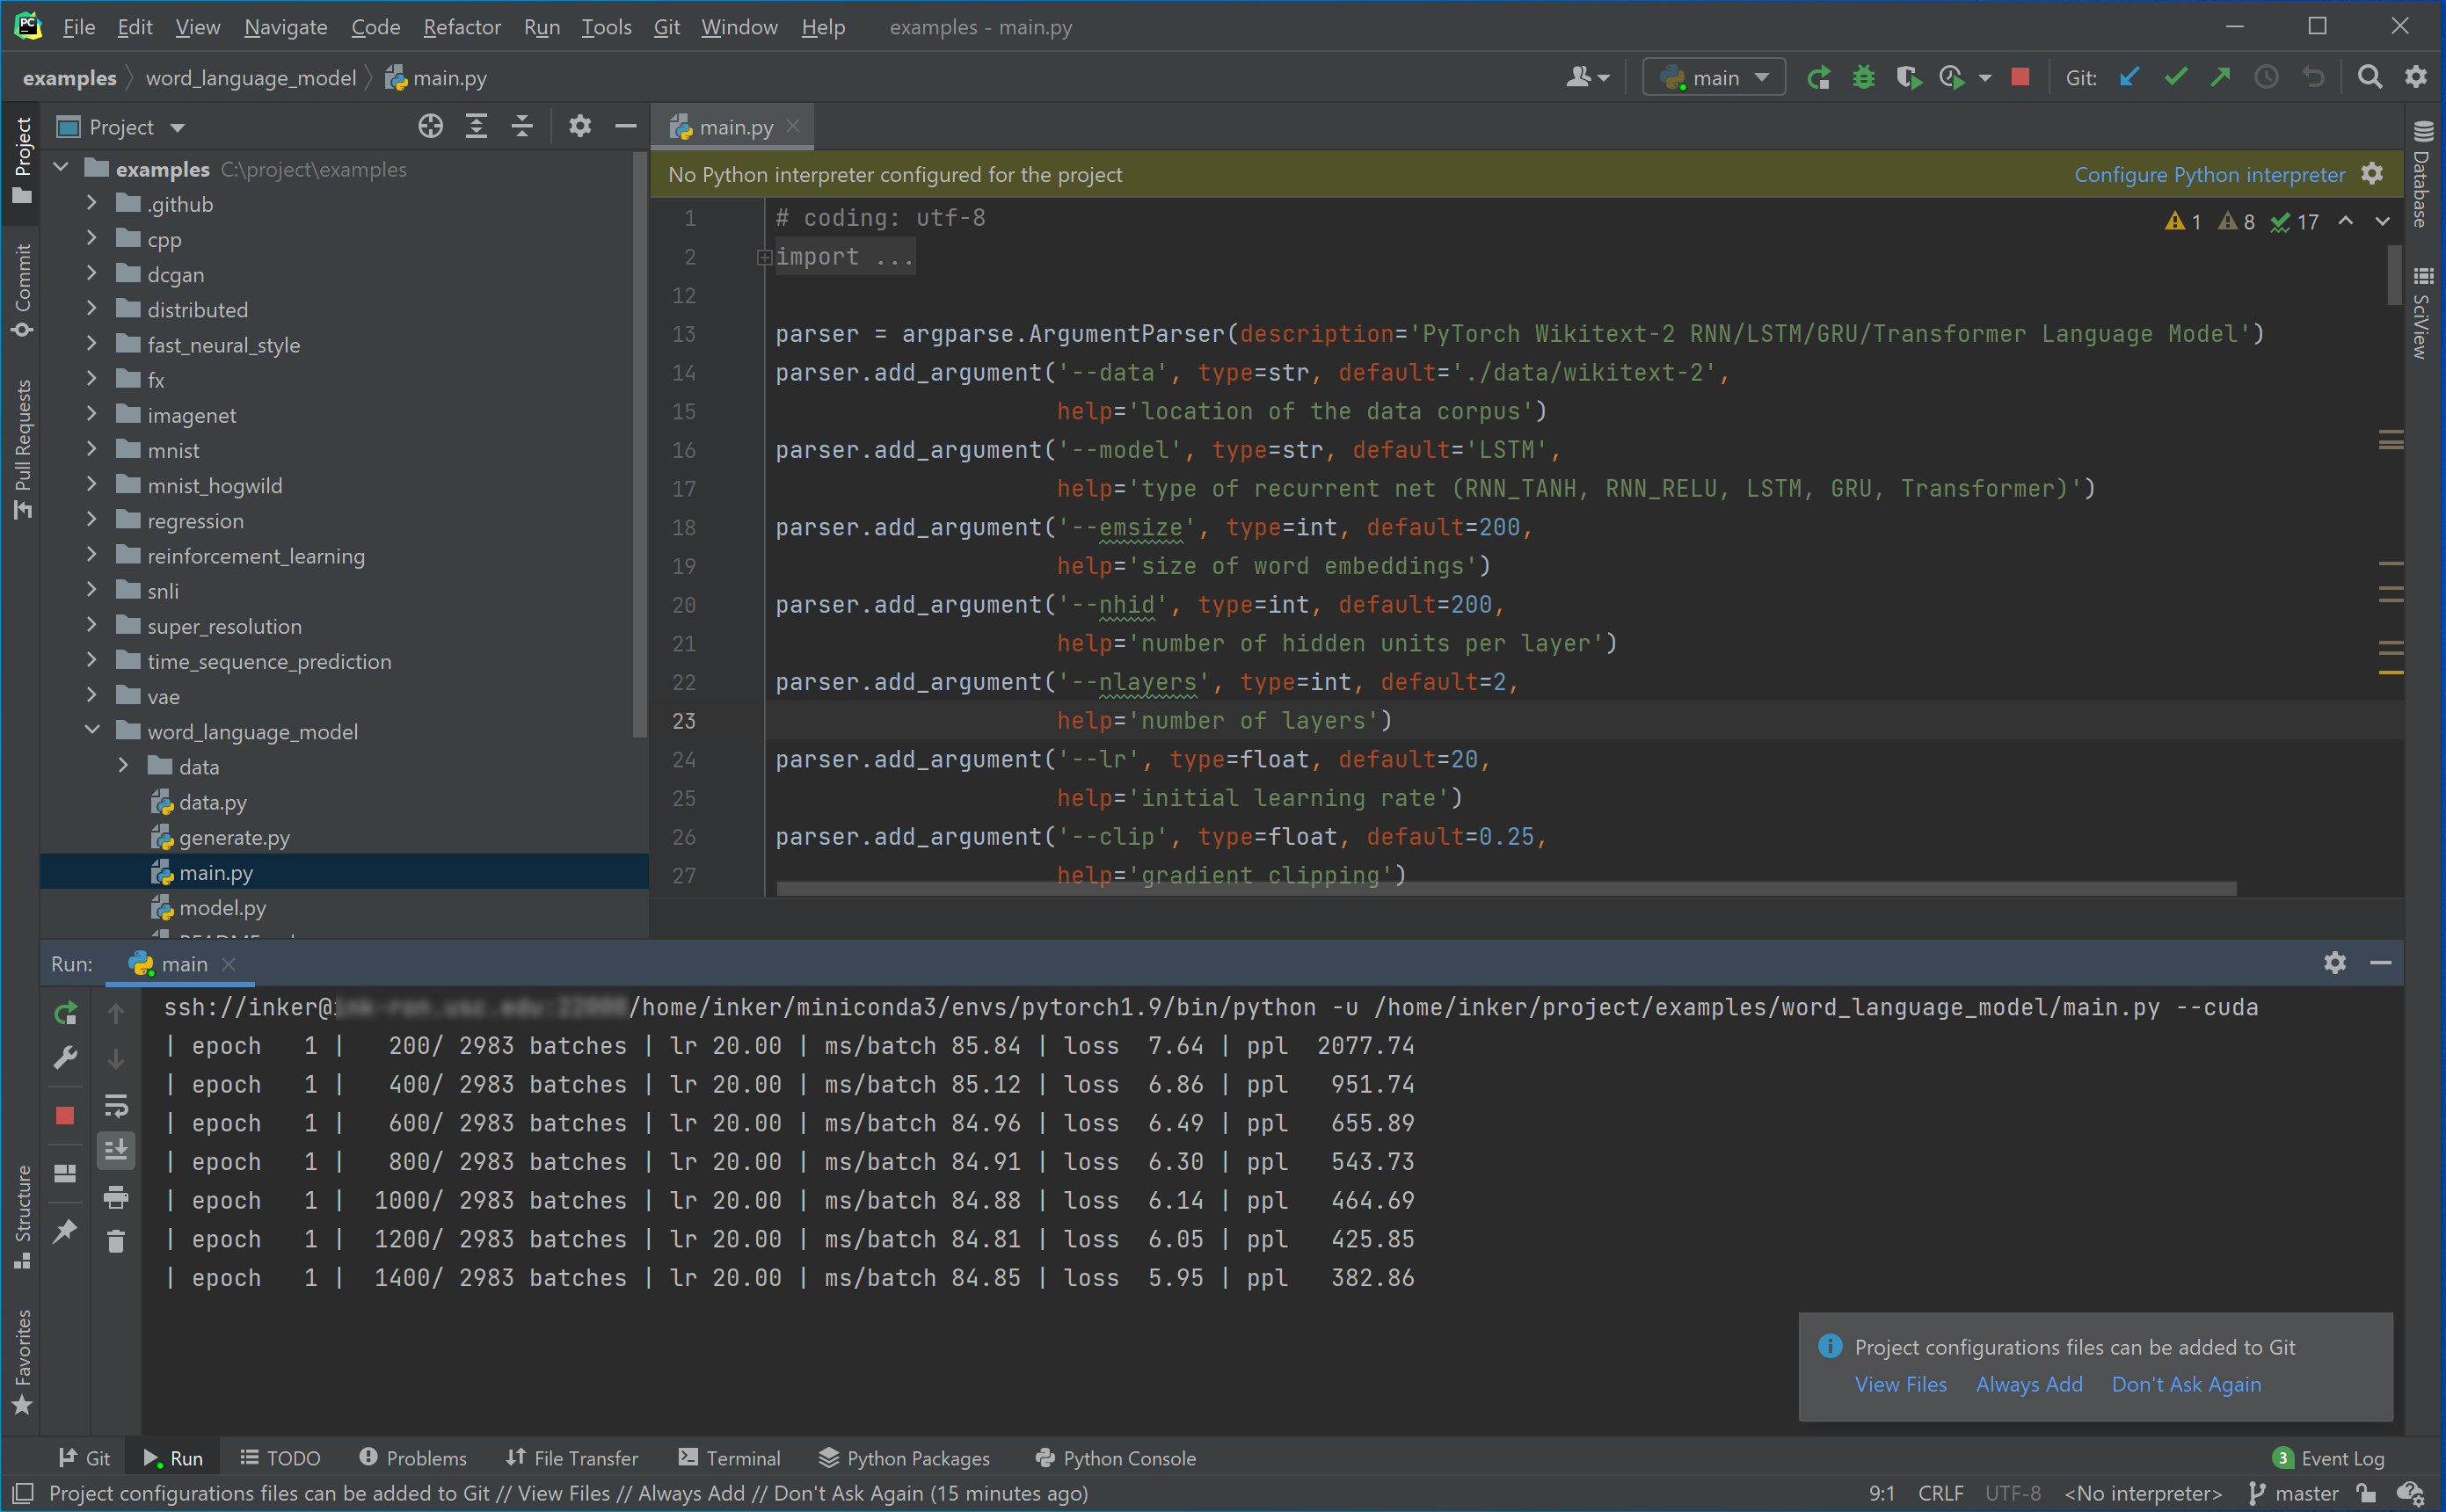
Task: Click Rerun icon in Run panel
Action: [x=65, y=1013]
